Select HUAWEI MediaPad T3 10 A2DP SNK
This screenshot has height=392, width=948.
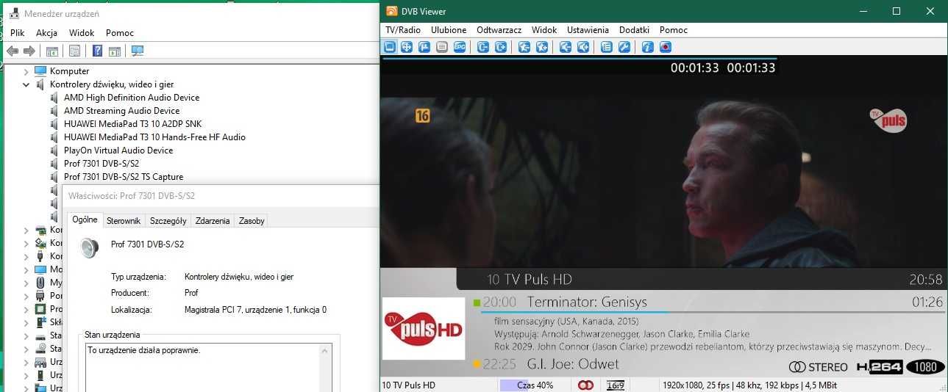coord(132,124)
